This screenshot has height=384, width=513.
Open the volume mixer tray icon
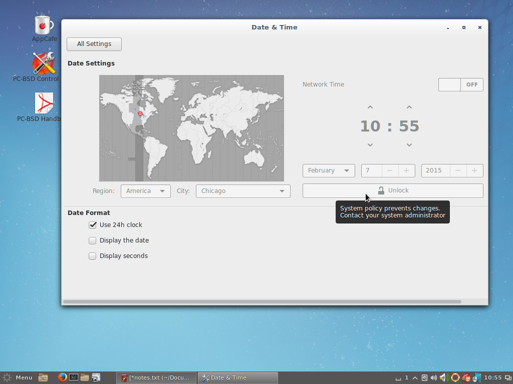tap(444, 377)
